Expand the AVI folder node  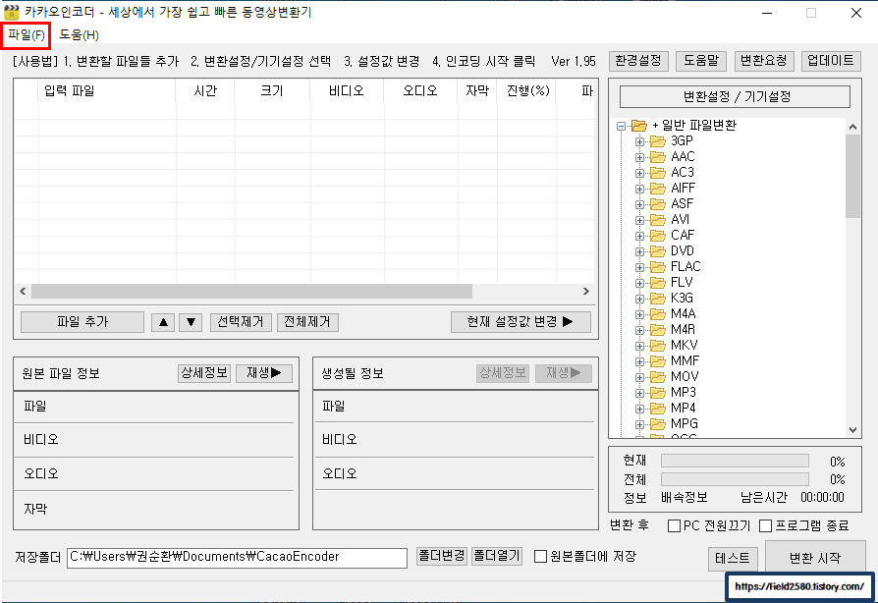click(x=639, y=220)
